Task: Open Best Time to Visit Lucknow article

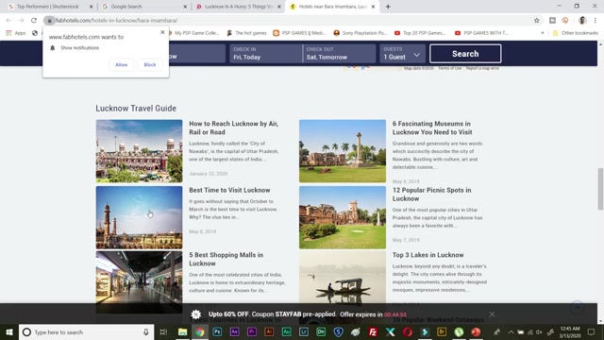Action: pos(229,190)
